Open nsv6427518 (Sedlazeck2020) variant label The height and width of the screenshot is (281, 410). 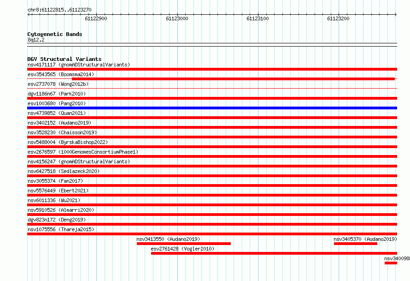(x=64, y=171)
